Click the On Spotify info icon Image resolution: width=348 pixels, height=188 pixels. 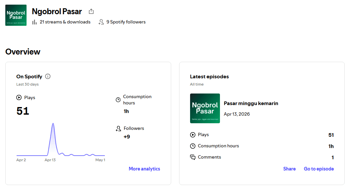[x=48, y=76]
